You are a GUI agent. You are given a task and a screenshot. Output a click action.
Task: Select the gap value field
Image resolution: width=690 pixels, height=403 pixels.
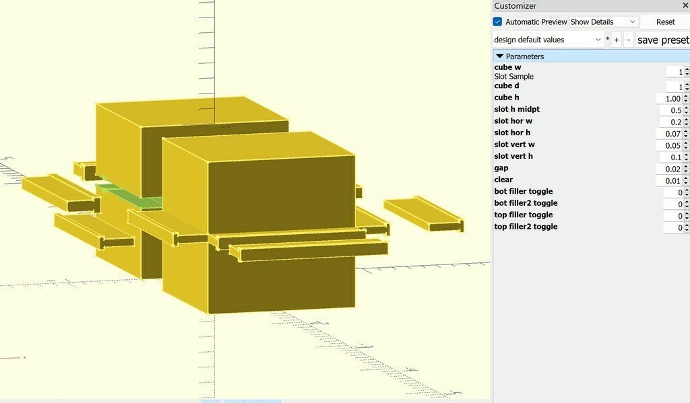670,168
